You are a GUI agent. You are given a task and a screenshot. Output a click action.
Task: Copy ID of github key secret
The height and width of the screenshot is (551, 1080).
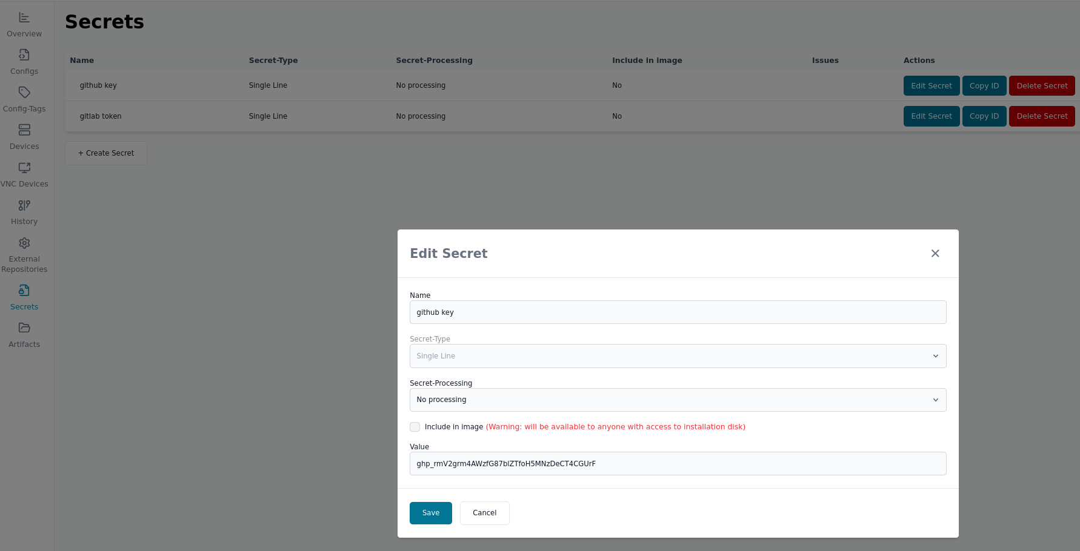click(x=984, y=86)
